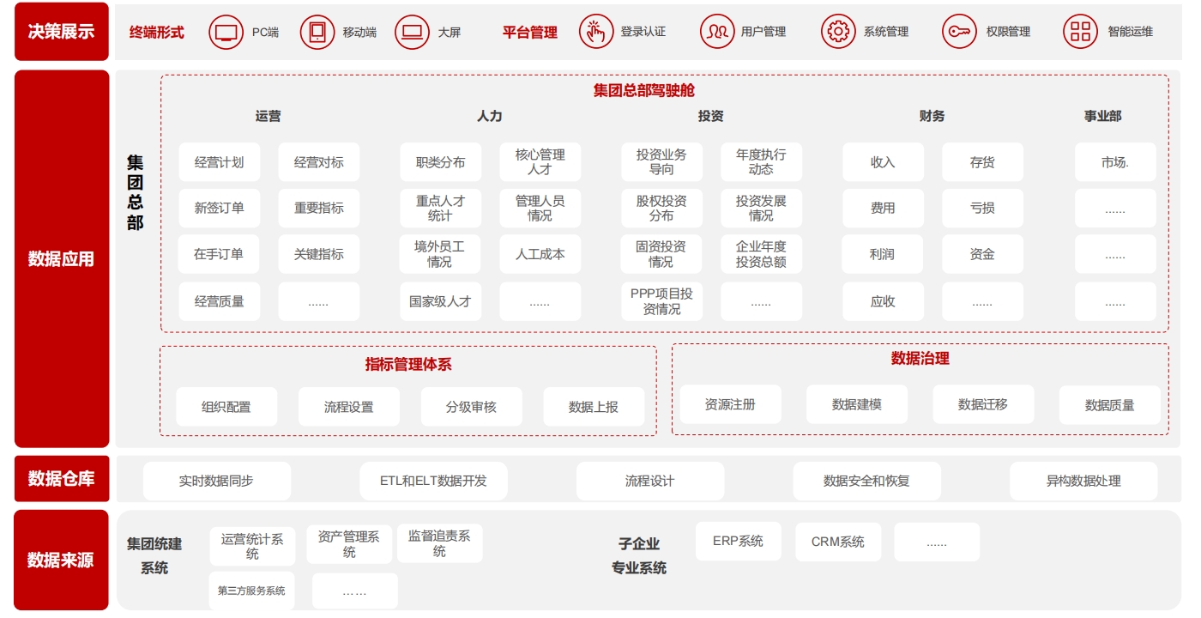Screen dimensions: 1201x618
Task: Open the 存货 card
Action: (x=982, y=162)
